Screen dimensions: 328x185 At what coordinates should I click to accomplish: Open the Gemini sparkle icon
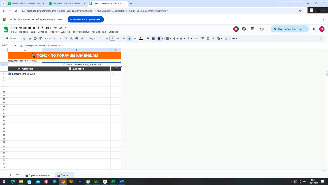point(314,29)
